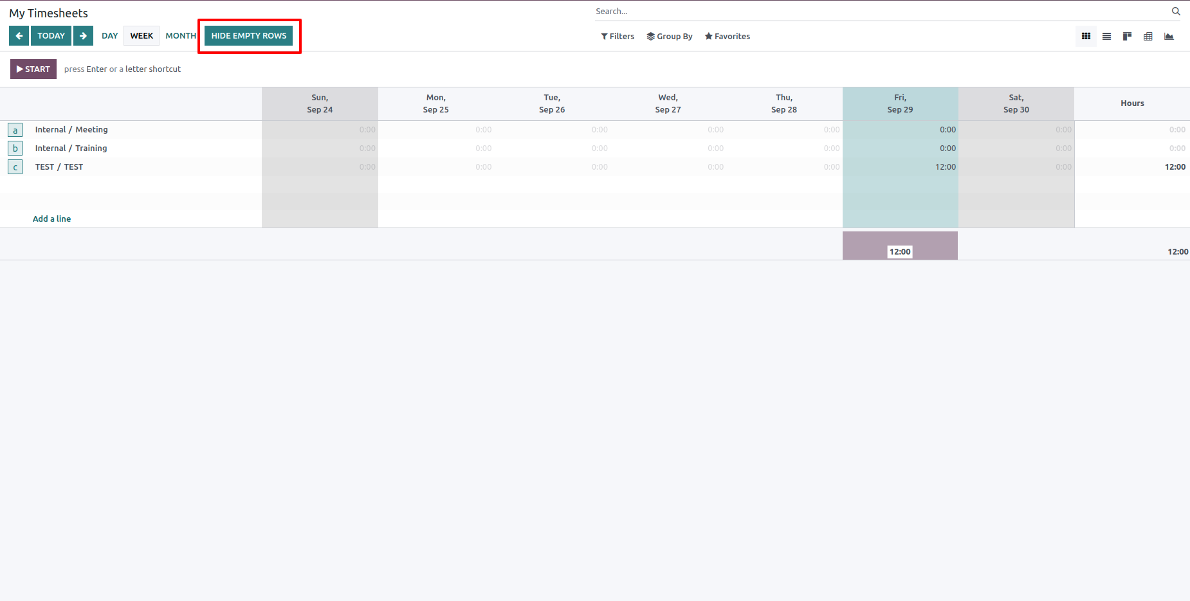1190x601 pixels.
Task: Start the timesheet timer with START
Action: pos(33,69)
